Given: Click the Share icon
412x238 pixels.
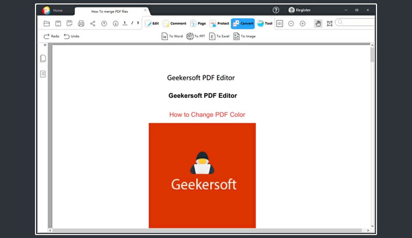Looking at the screenshot, I should 93,24.
